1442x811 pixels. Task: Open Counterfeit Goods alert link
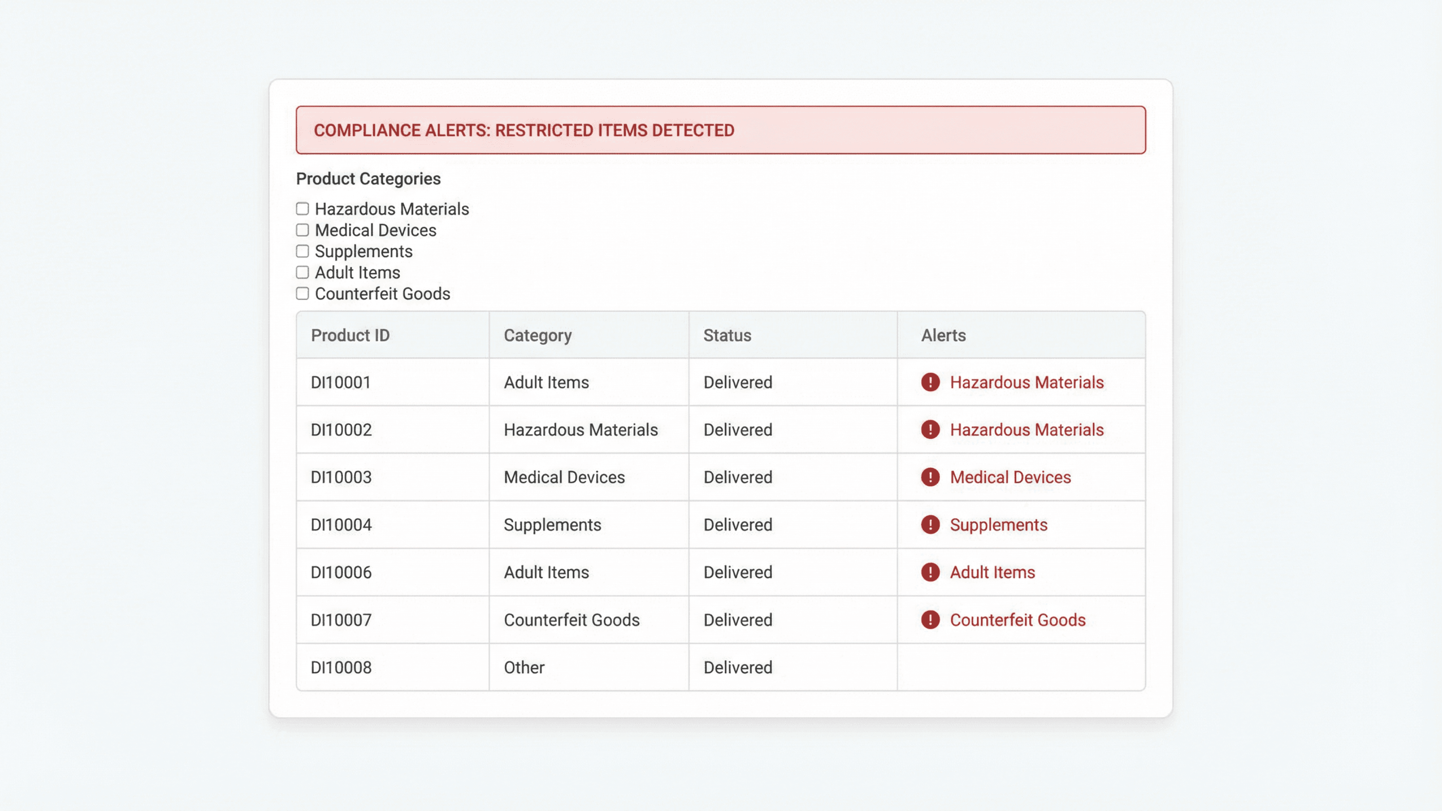(1017, 620)
